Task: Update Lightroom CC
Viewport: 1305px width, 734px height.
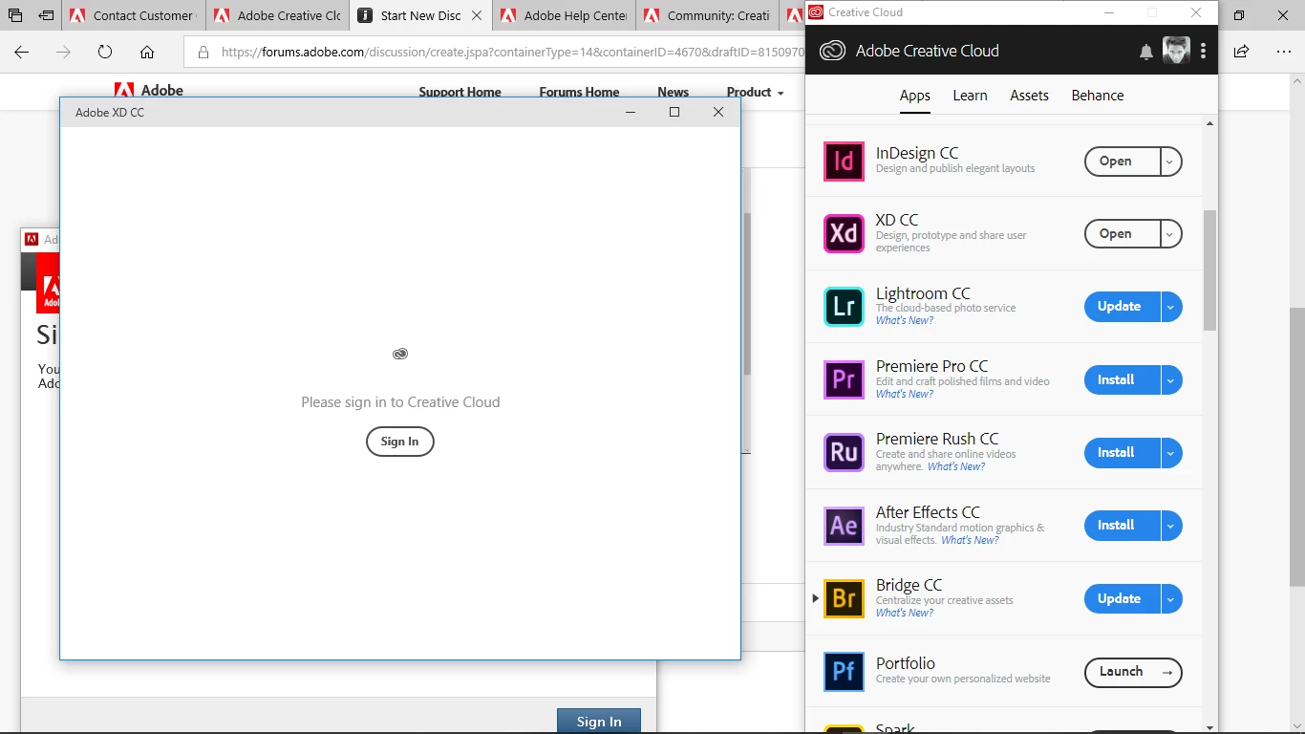Action: [x=1123, y=307]
